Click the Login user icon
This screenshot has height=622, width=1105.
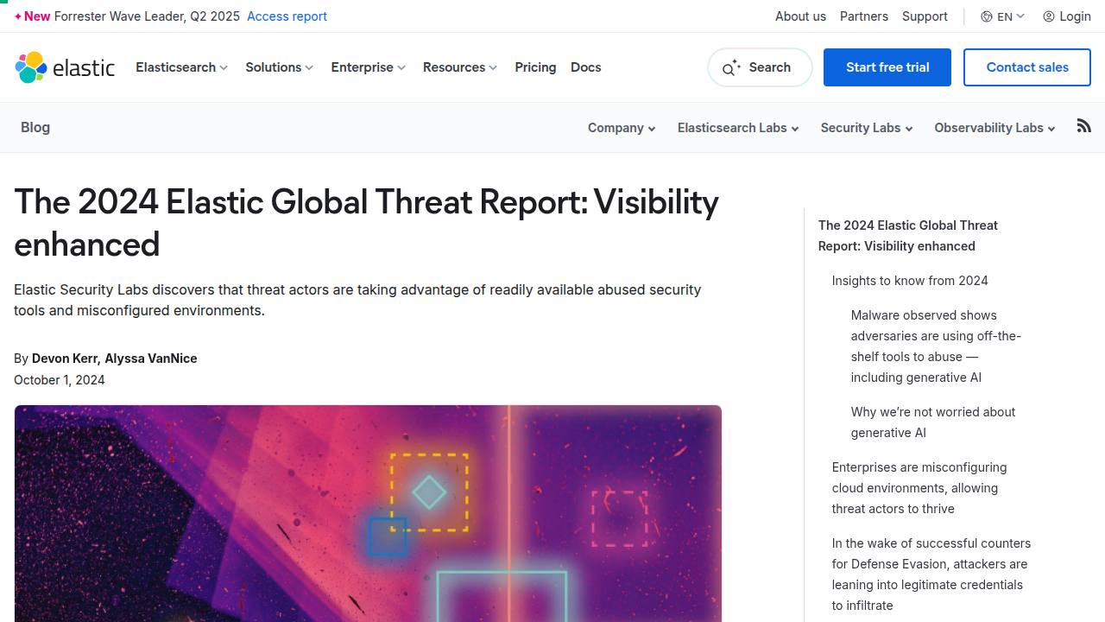1049,16
